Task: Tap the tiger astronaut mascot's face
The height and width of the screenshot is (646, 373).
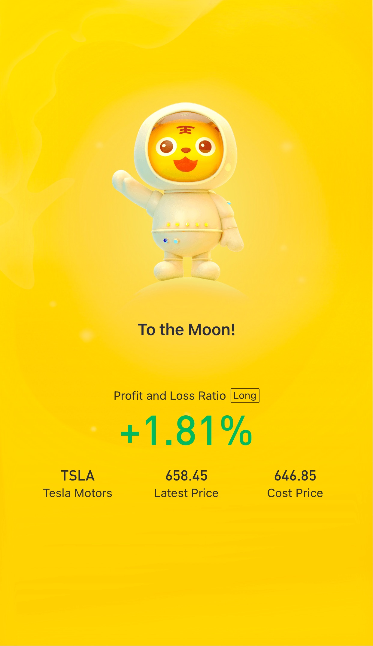Action: pyautogui.click(x=186, y=150)
